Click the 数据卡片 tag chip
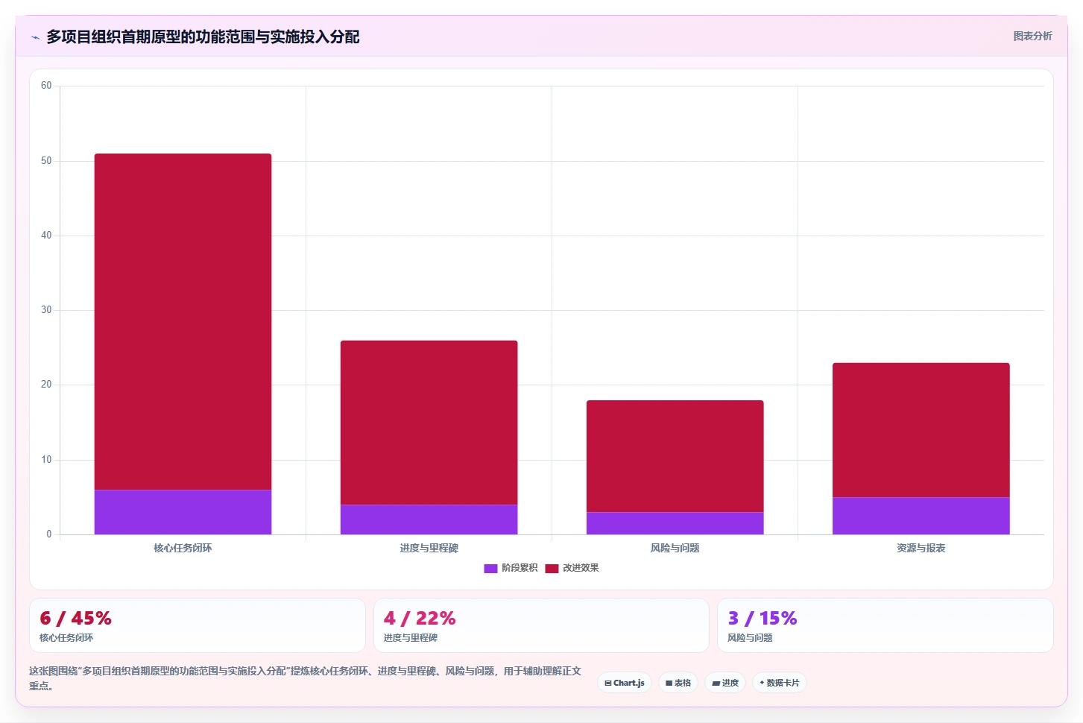The image size is (1083, 723). 779,683
